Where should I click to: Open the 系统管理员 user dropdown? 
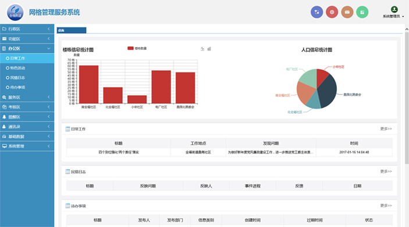pyautogui.click(x=393, y=16)
